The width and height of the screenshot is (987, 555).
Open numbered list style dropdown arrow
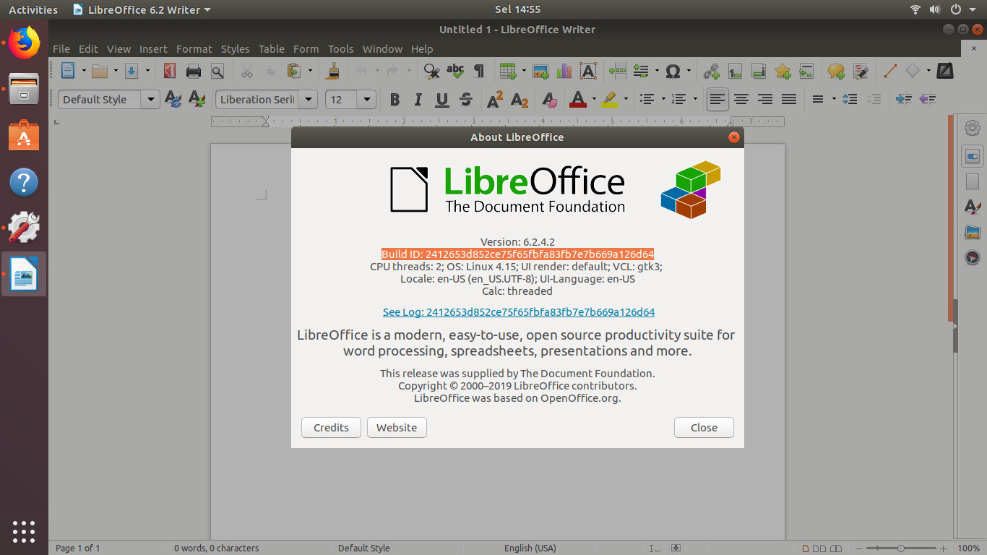695,99
